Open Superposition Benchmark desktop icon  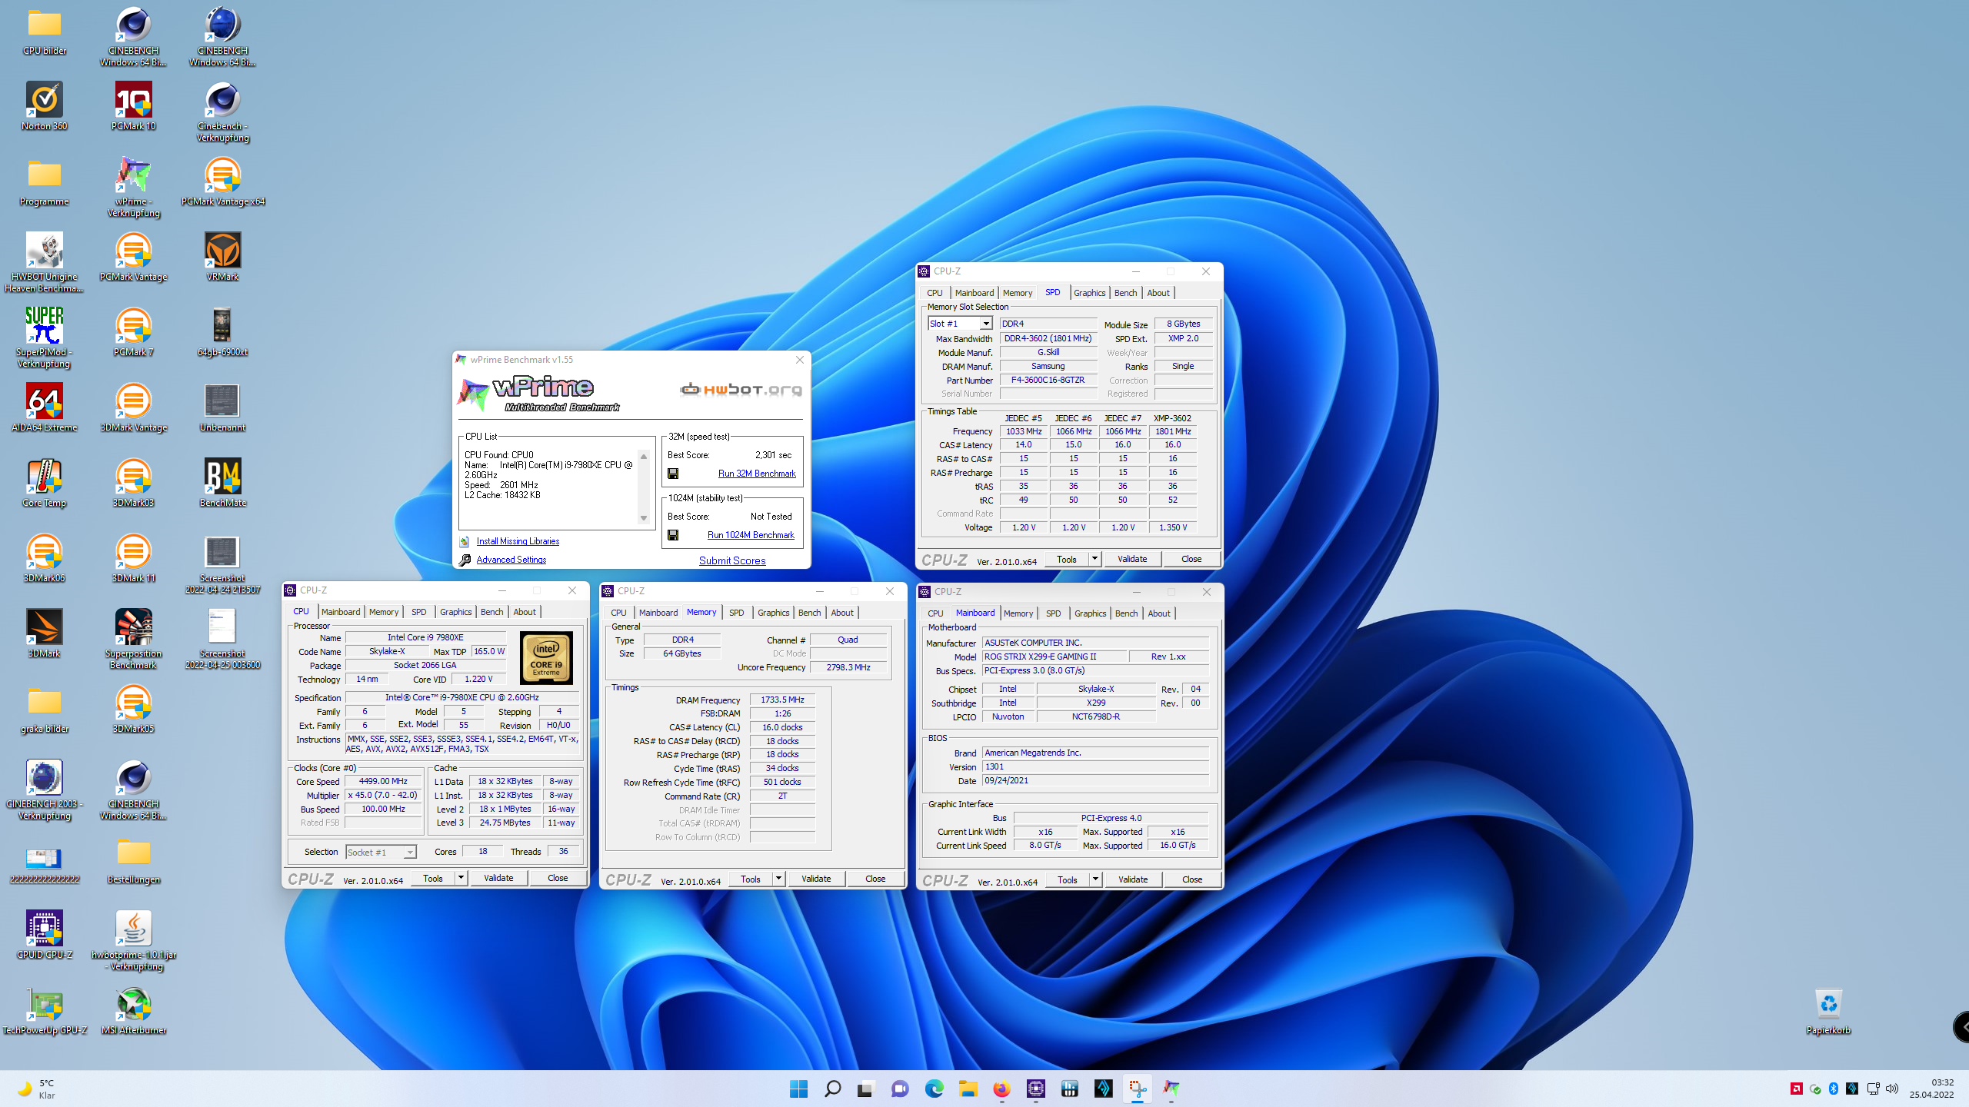coord(134,640)
